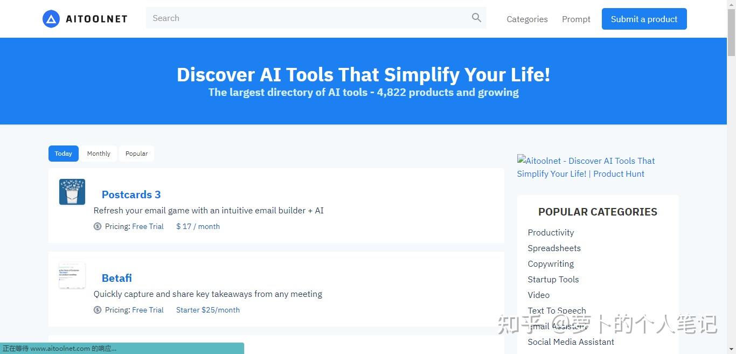Click Free Trial link under Postcards 3
The image size is (736, 354).
148,226
